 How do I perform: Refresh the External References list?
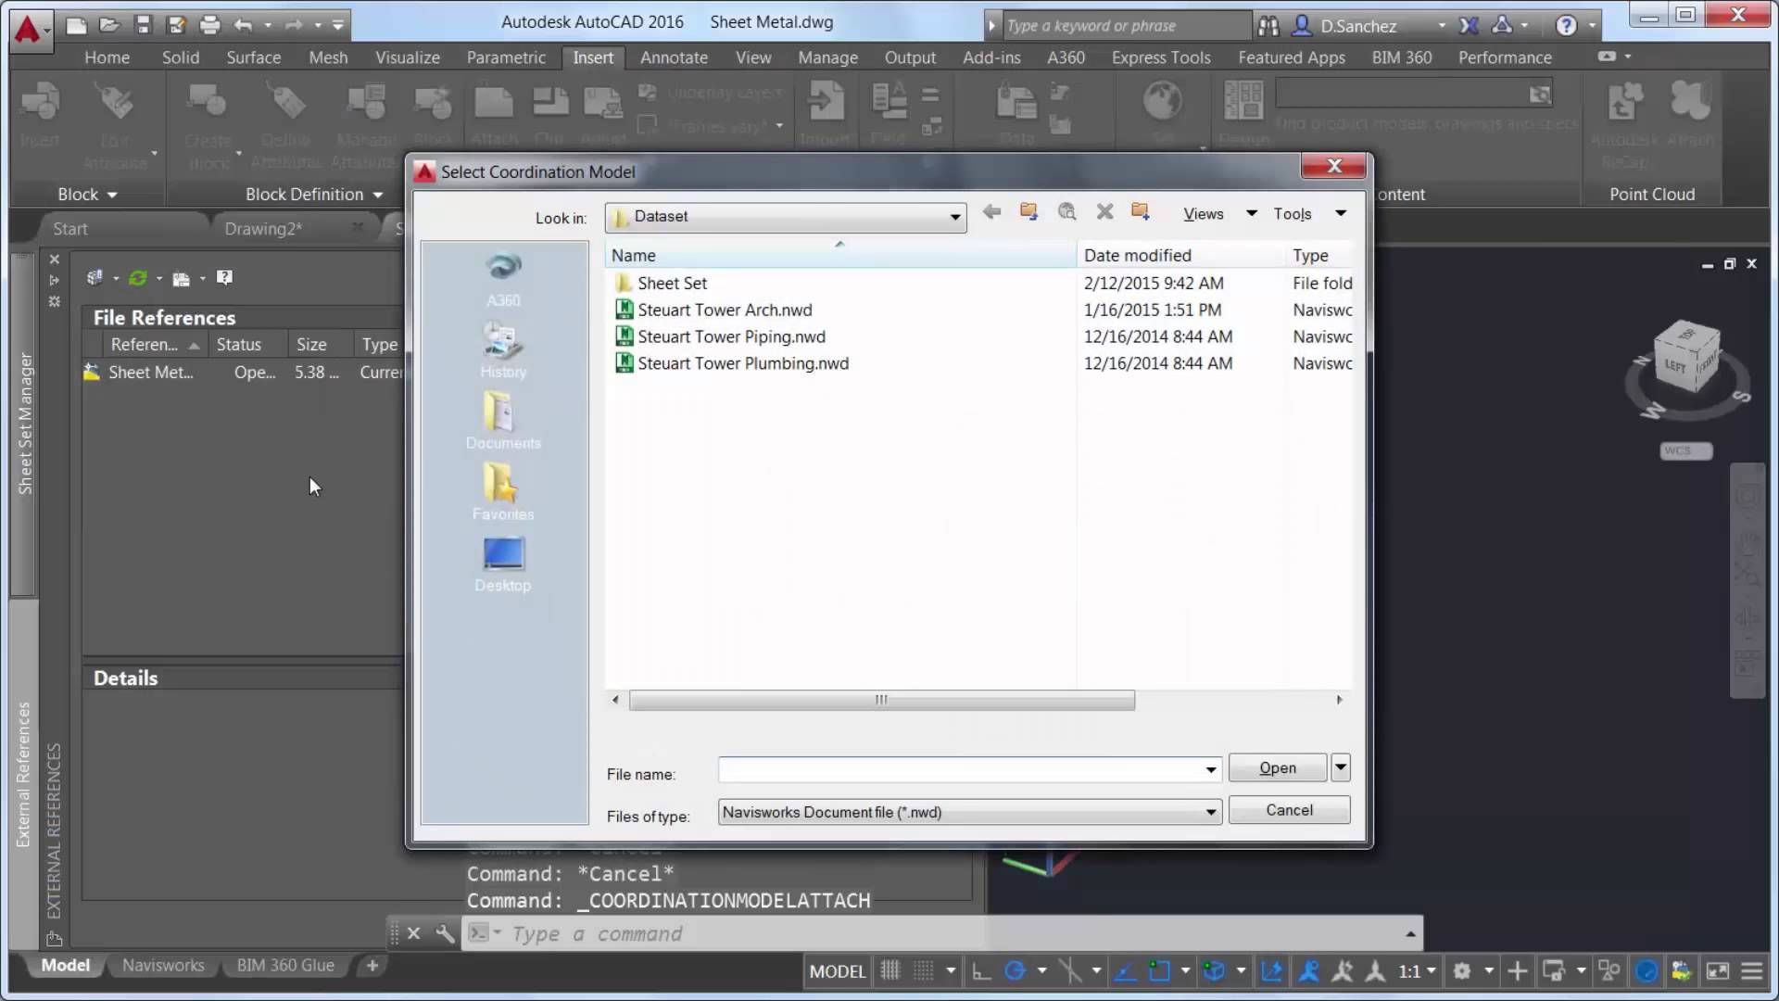tap(140, 278)
